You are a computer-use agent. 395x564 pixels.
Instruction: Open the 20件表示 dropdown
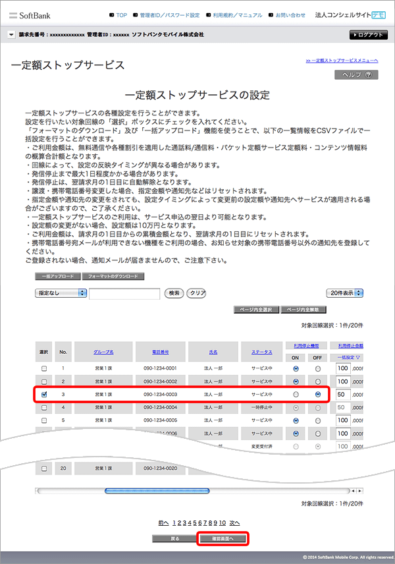point(345,293)
